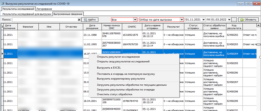
Task: Select Выгрузить в EXCEL from context menu
Action: [109, 68]
